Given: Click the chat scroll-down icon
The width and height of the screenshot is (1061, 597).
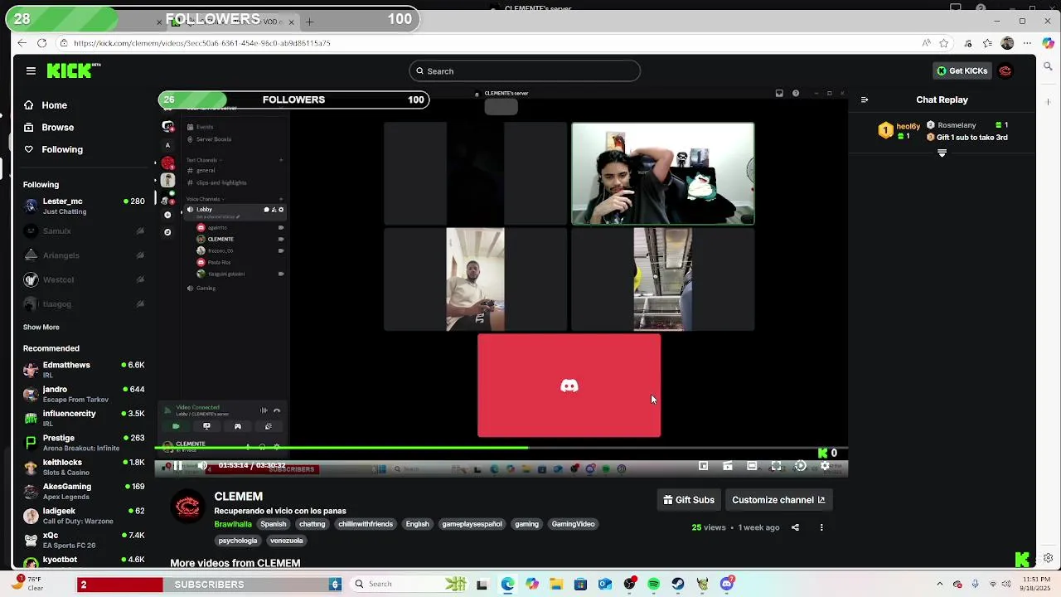Looking at the screenshot, I should (x=942, y=153).
